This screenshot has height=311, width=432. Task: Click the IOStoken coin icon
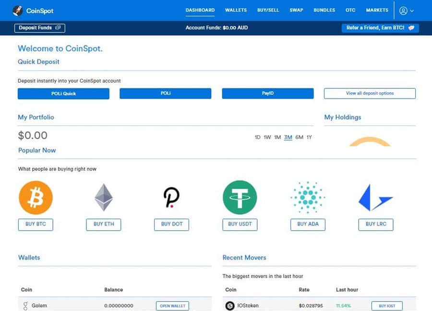click(x=229, y=306)
